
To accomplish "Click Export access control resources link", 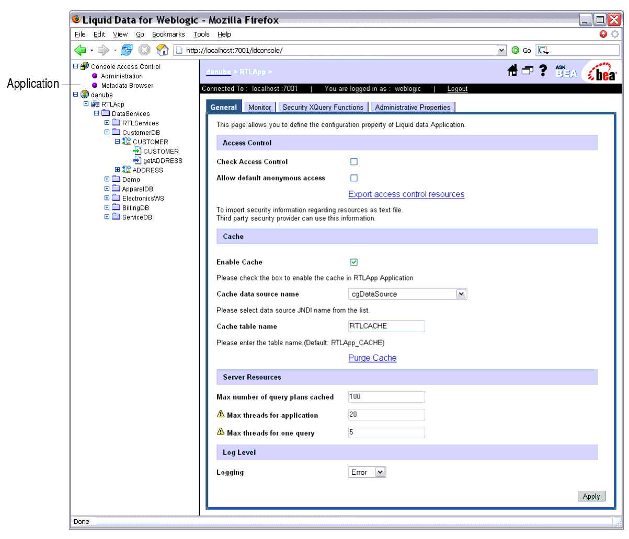I will [x=406, y=194].
